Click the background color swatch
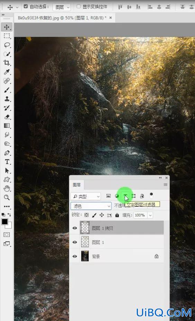Image resolution: width=195 pixels, height=321 pixels. tap(9, 226)
